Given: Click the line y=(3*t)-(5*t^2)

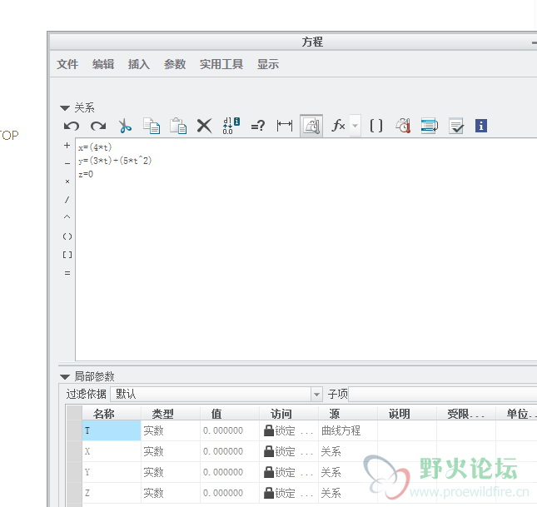Looking at the screenshot, I should (115, 161).
